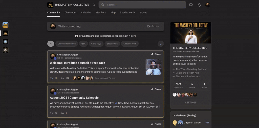Open the yellow cat community icon in sidebar
Screen dimensions: 259x128
[6, 25]
